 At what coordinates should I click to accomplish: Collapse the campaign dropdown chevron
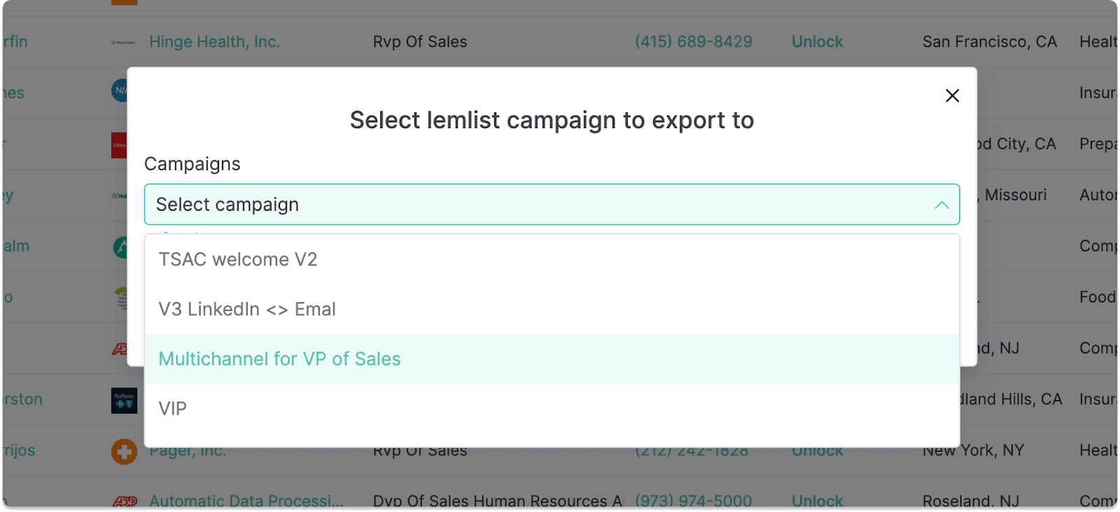coord(941,205)
